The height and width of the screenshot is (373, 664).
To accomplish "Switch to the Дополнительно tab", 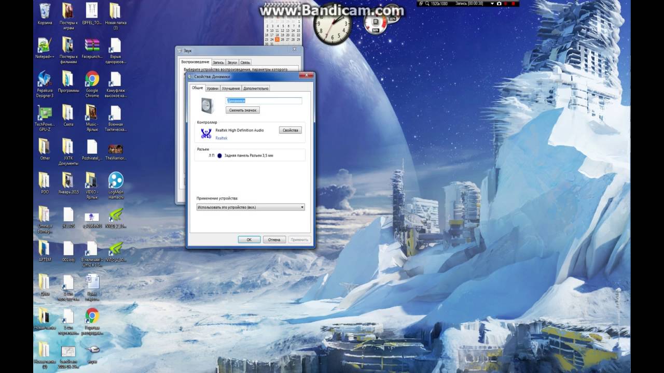I will [256, 89].
